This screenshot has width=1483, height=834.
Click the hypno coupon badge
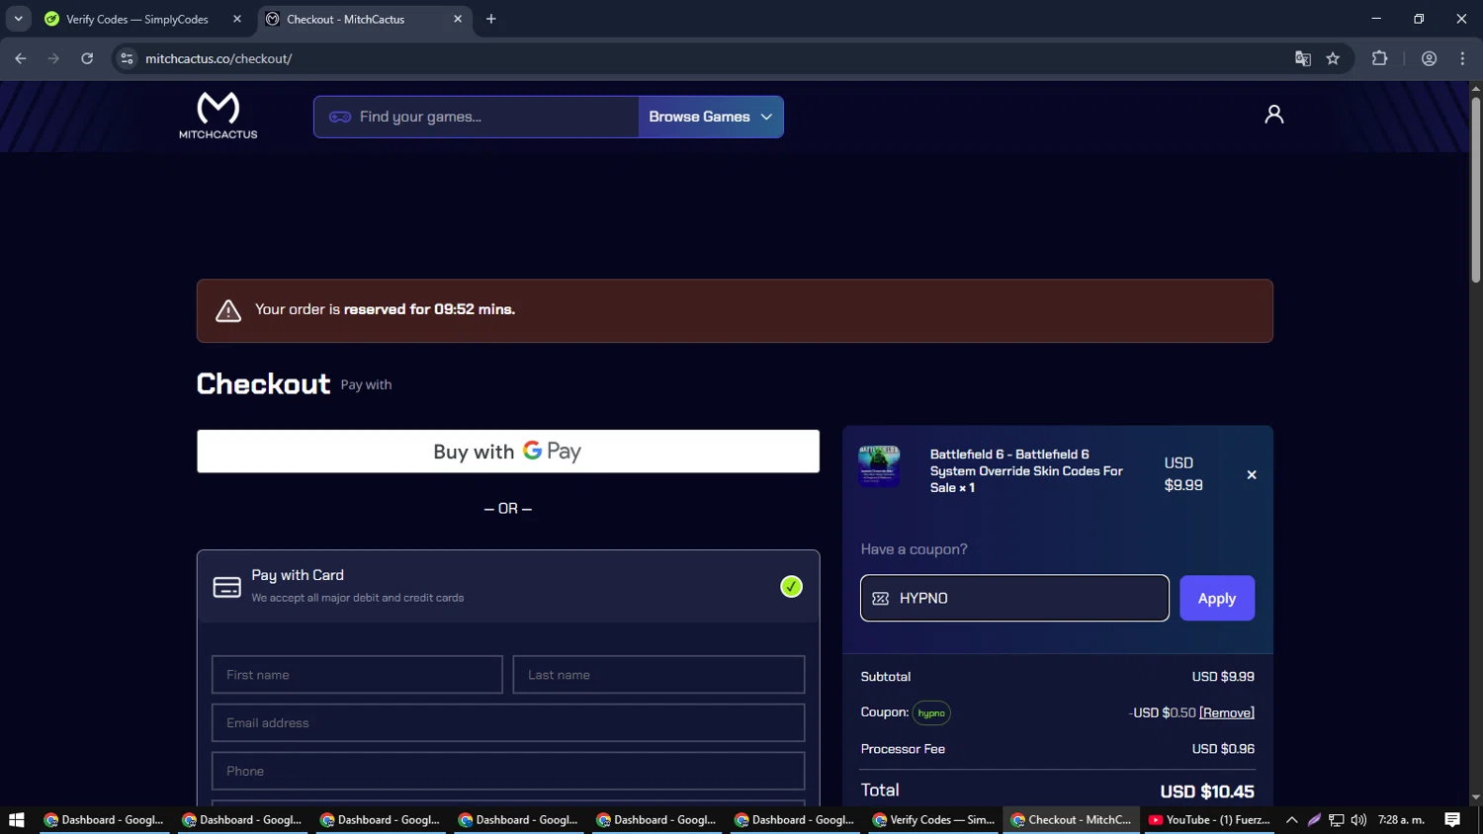pyautogui.click(x=931, y=713)
